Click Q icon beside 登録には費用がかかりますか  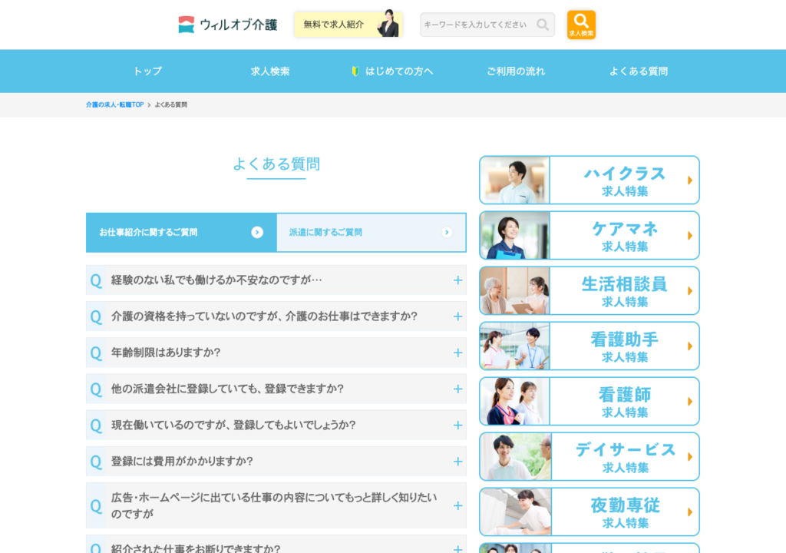point(96,462)
